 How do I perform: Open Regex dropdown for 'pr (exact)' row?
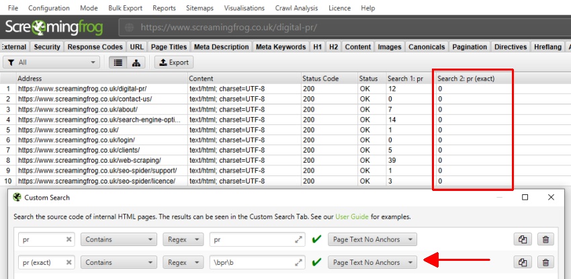click(183, 262)
